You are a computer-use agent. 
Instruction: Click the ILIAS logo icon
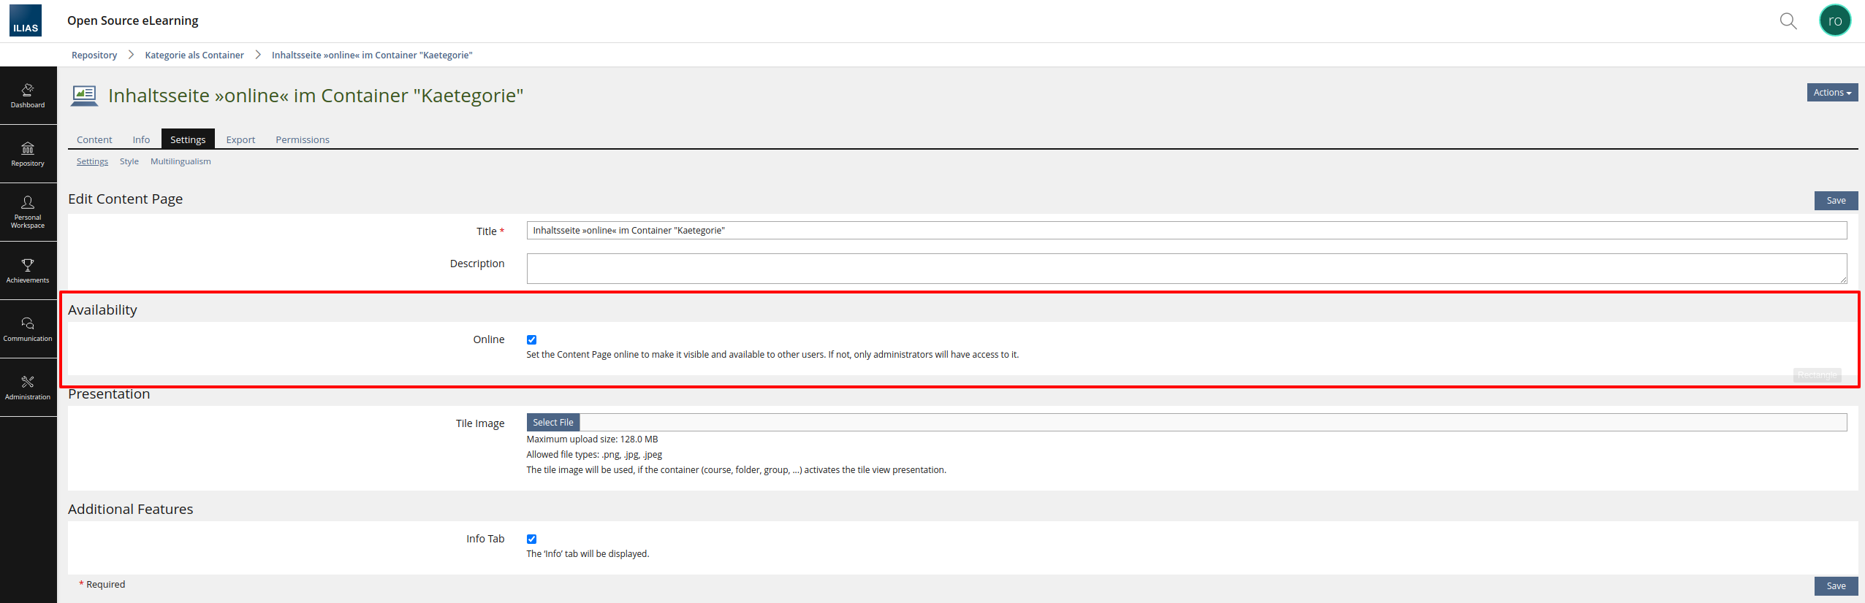[26, 20]
